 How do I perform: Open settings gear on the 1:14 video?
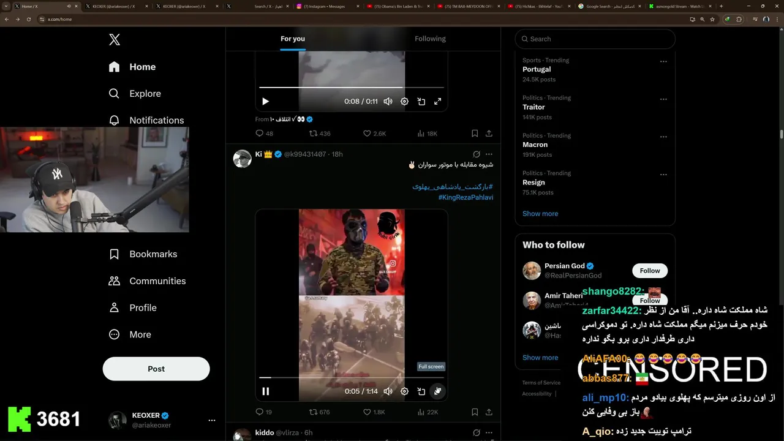(x=404, y=391)
